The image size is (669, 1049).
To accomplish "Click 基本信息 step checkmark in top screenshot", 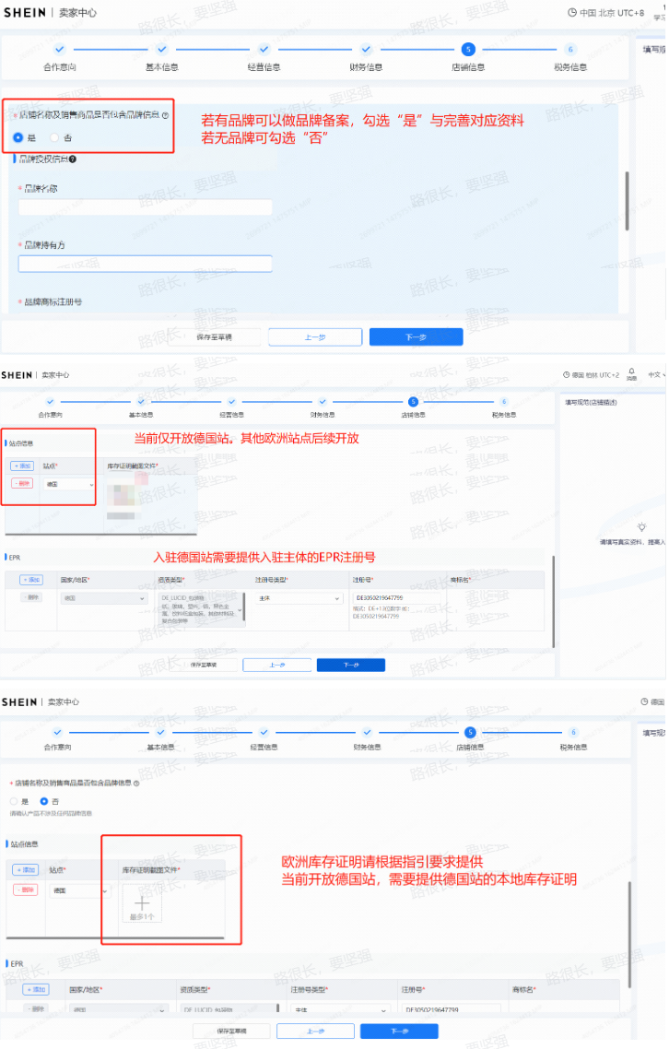I will (x=162, y=49).
